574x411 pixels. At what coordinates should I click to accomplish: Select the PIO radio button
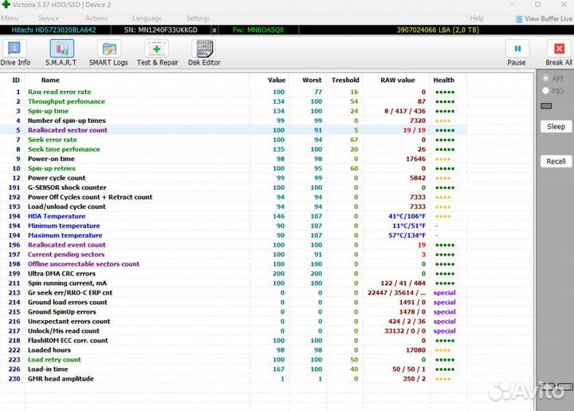(x=545, y=91)
